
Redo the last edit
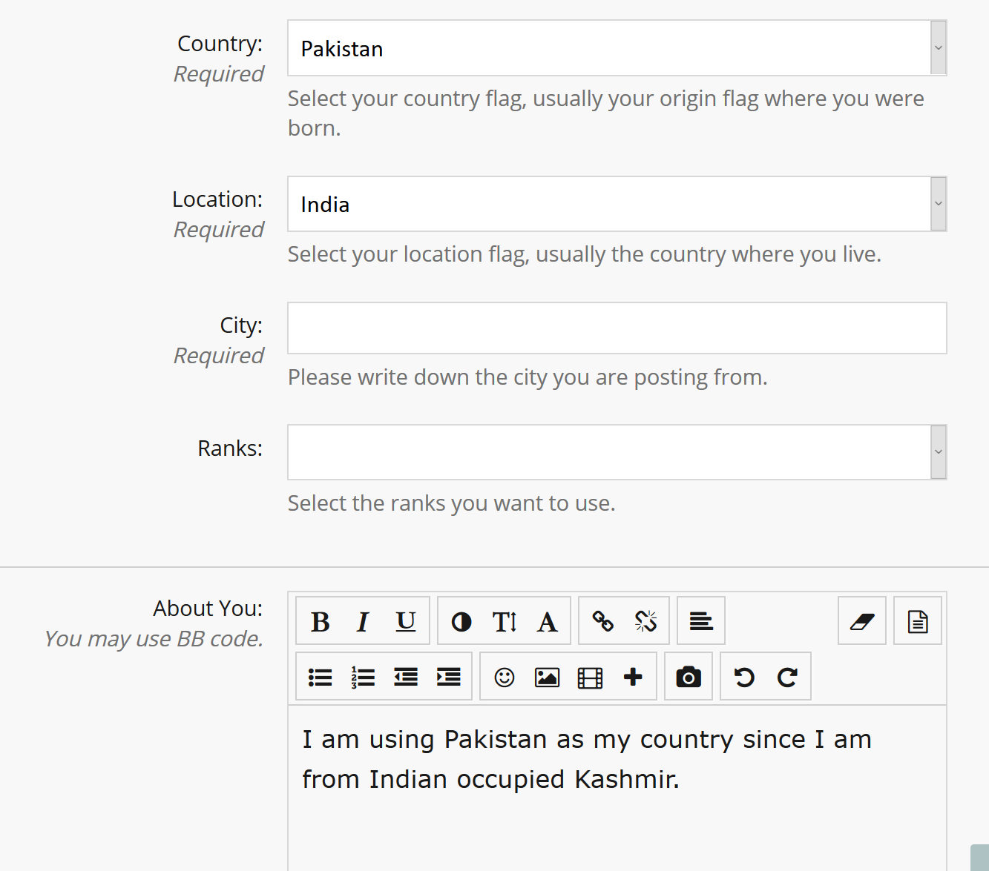point(787,677)
